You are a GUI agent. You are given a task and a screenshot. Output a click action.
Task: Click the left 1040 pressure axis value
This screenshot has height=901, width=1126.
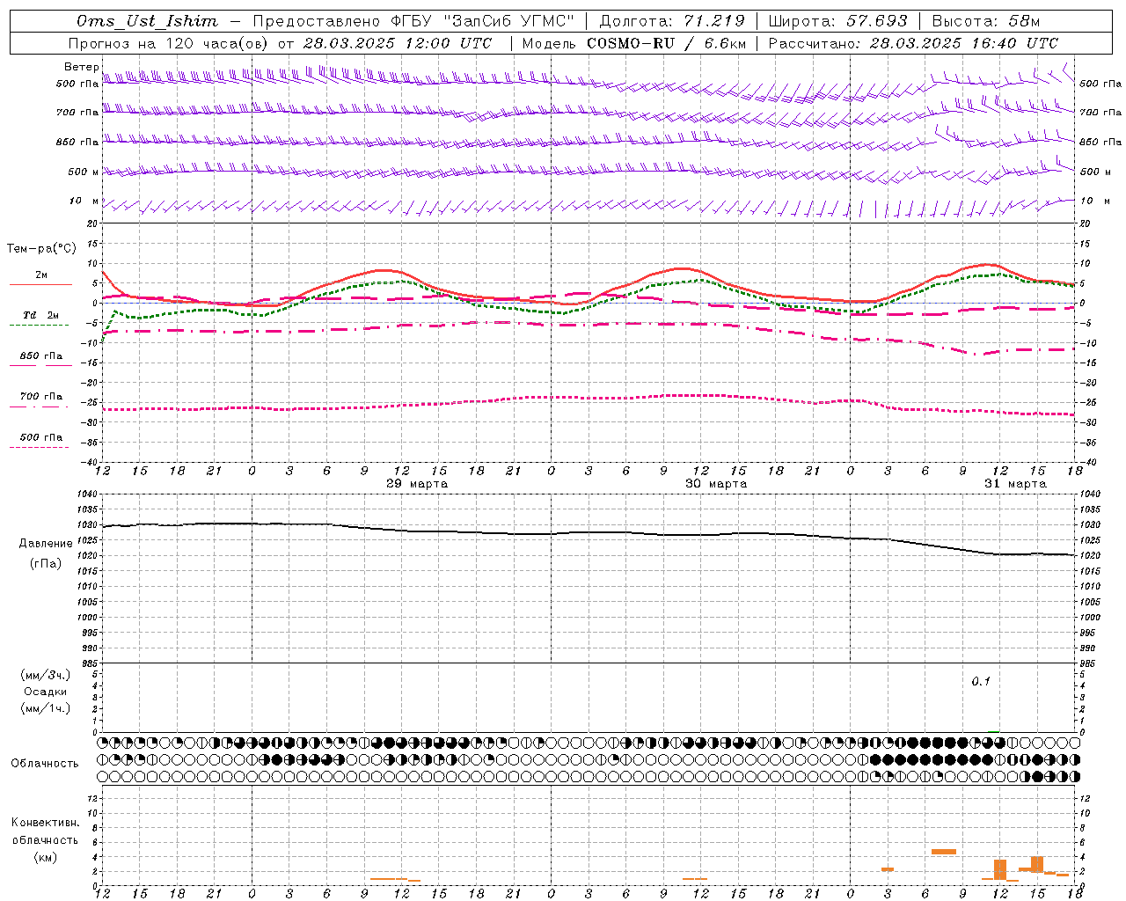87,494
